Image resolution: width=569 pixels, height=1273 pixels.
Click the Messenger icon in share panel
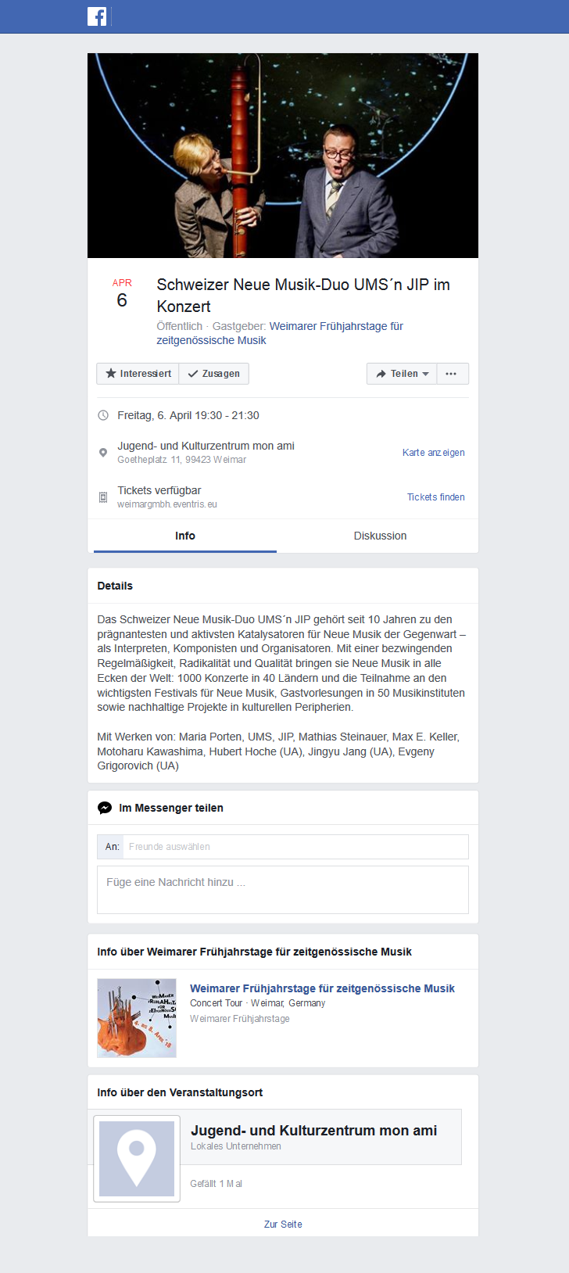click(x=105, y=808)
